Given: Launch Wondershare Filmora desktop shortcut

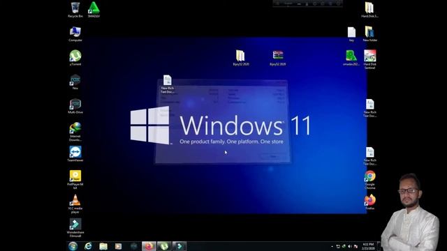Looking at the screenshot, I should [x=75, y=228].
